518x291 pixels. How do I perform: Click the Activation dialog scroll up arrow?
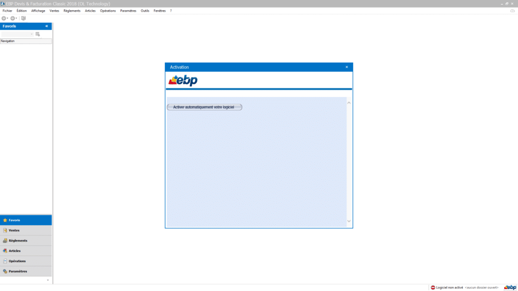coord(349,103)
